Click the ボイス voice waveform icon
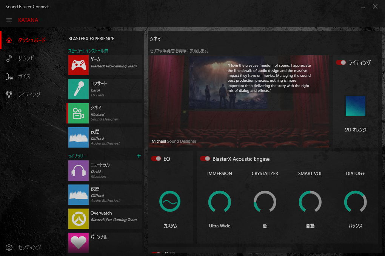The height and width of the screenshot is (256, 385). click(x=9, y=76)
